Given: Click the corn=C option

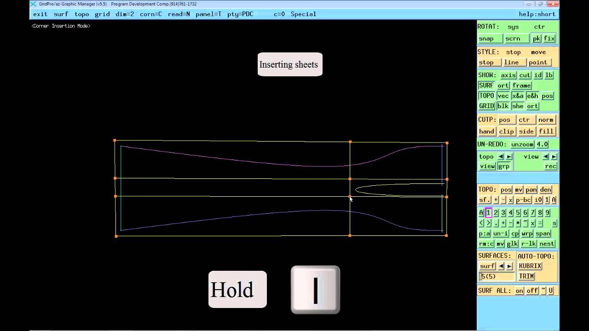Looking at the screenshot, I should click(151, 14).
